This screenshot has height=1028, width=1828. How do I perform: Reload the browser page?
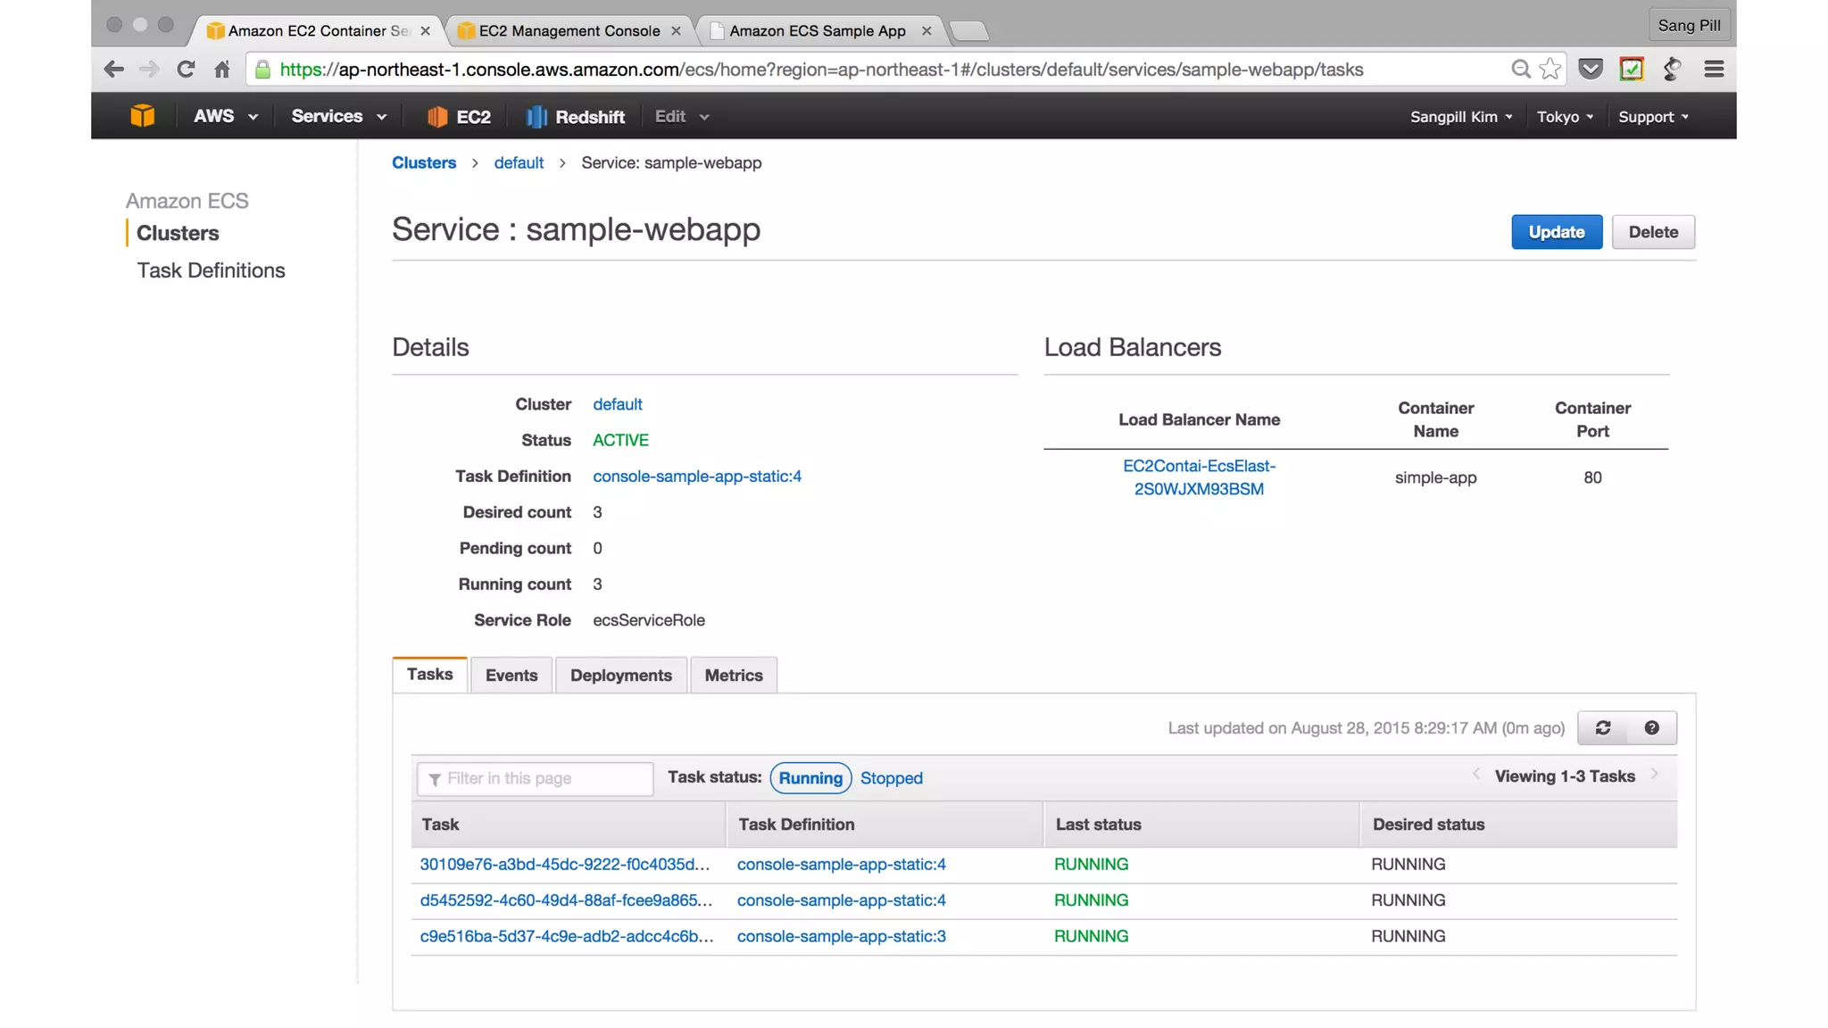click(186, 70)
